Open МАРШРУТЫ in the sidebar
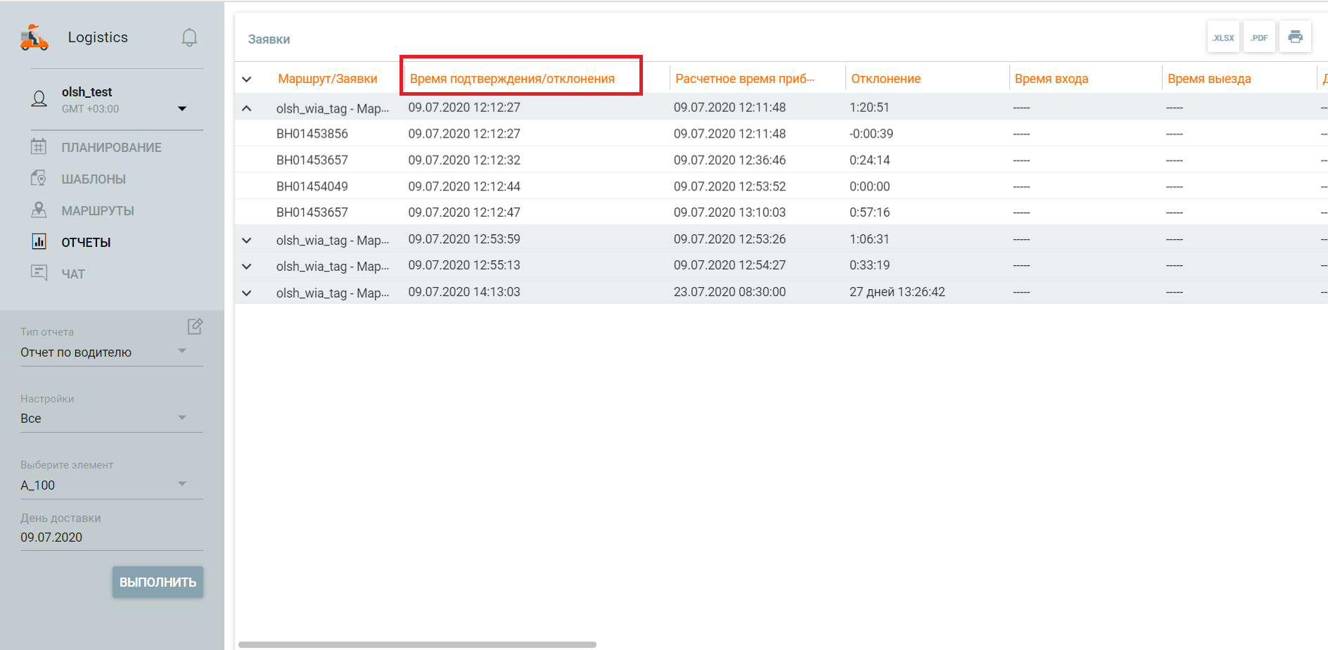The image size is (1328, 650). pos(97,211)
